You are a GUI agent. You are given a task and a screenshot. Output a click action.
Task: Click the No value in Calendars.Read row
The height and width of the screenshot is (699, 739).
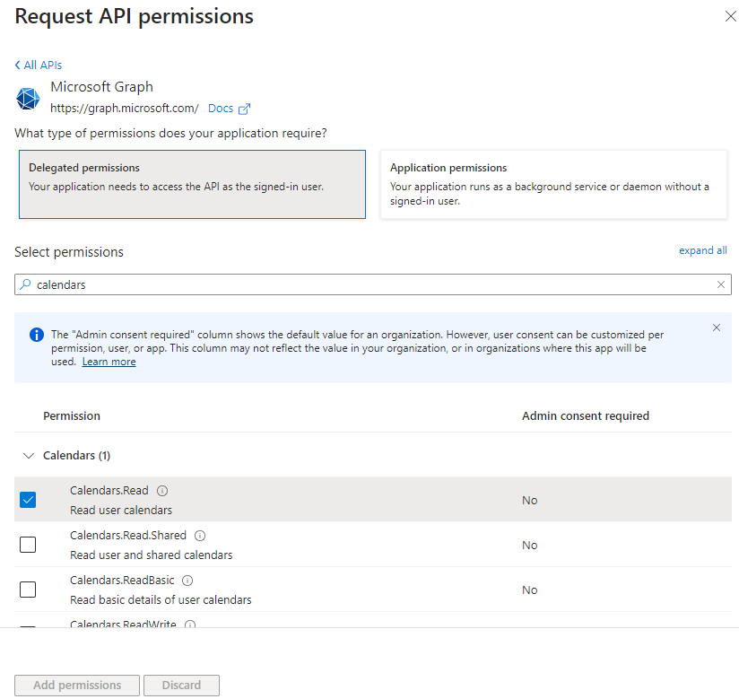point(530,501)
